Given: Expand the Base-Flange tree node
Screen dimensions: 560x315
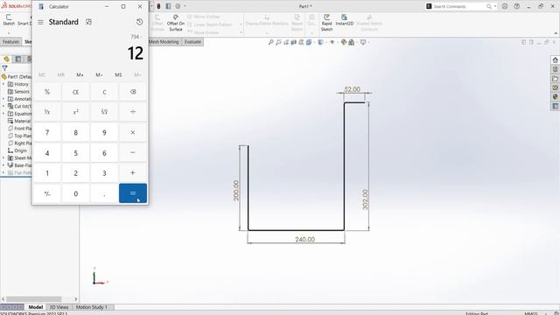Looking at the screenshot, I should [x=3, y=165].
